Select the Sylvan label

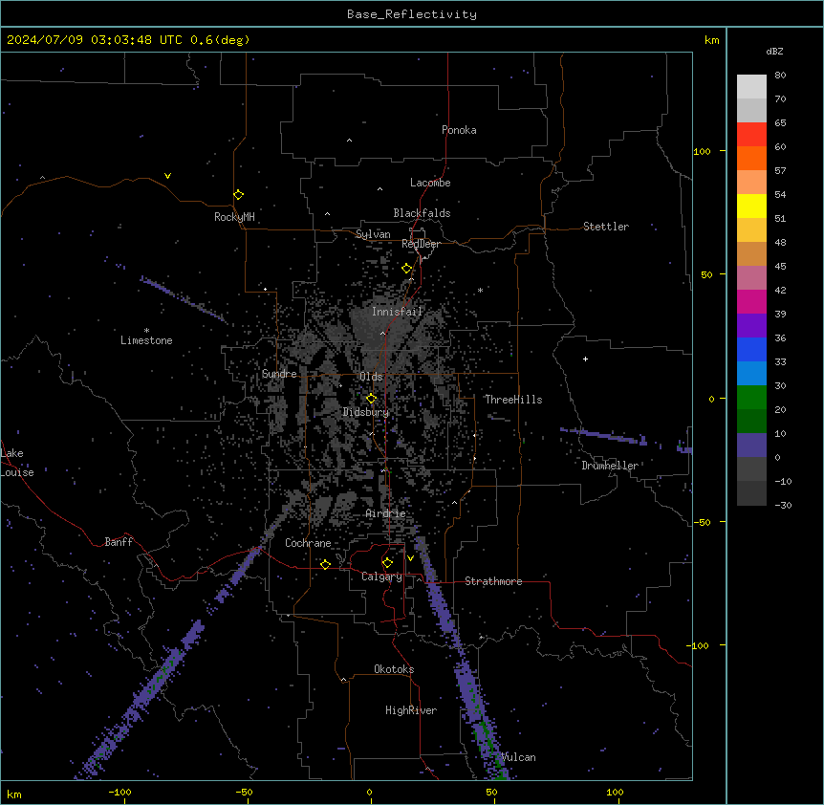coord(373,234)
